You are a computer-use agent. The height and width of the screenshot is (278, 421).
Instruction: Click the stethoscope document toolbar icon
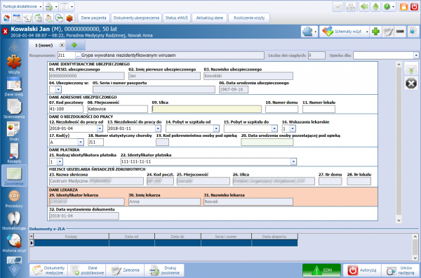[27, 18]
